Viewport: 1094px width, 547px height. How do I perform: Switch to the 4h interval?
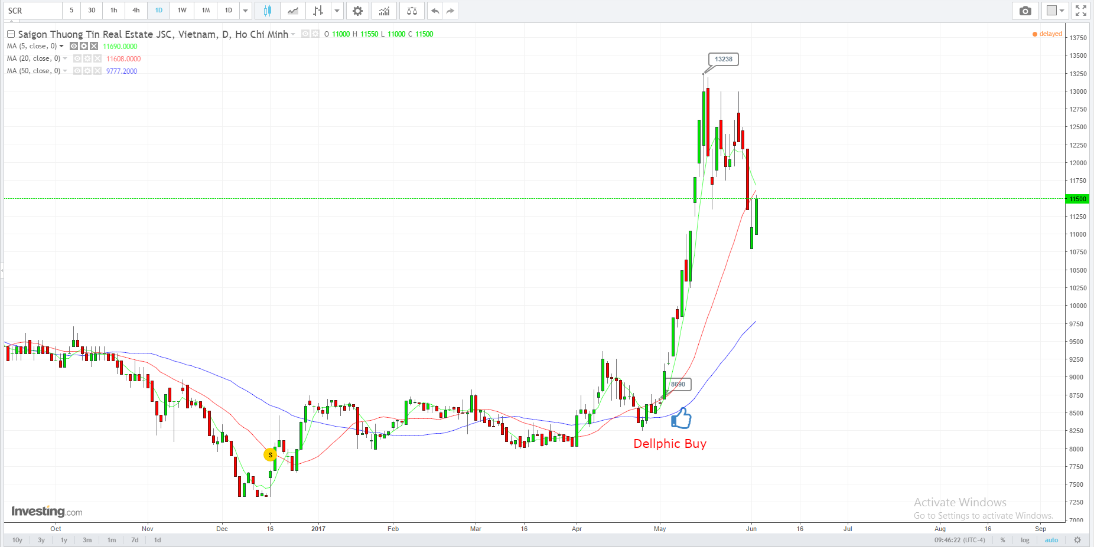coord(136,11)
